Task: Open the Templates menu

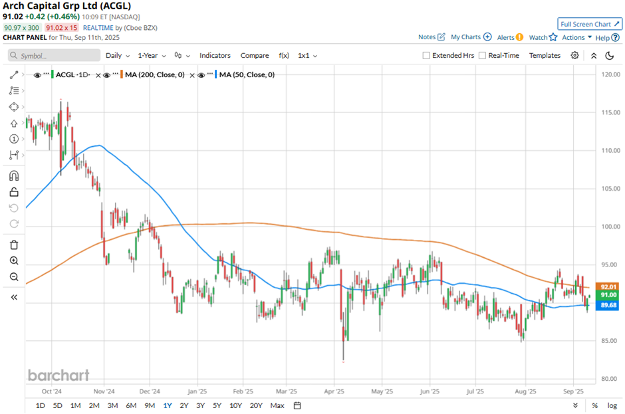Action: (x=545, y=55)
